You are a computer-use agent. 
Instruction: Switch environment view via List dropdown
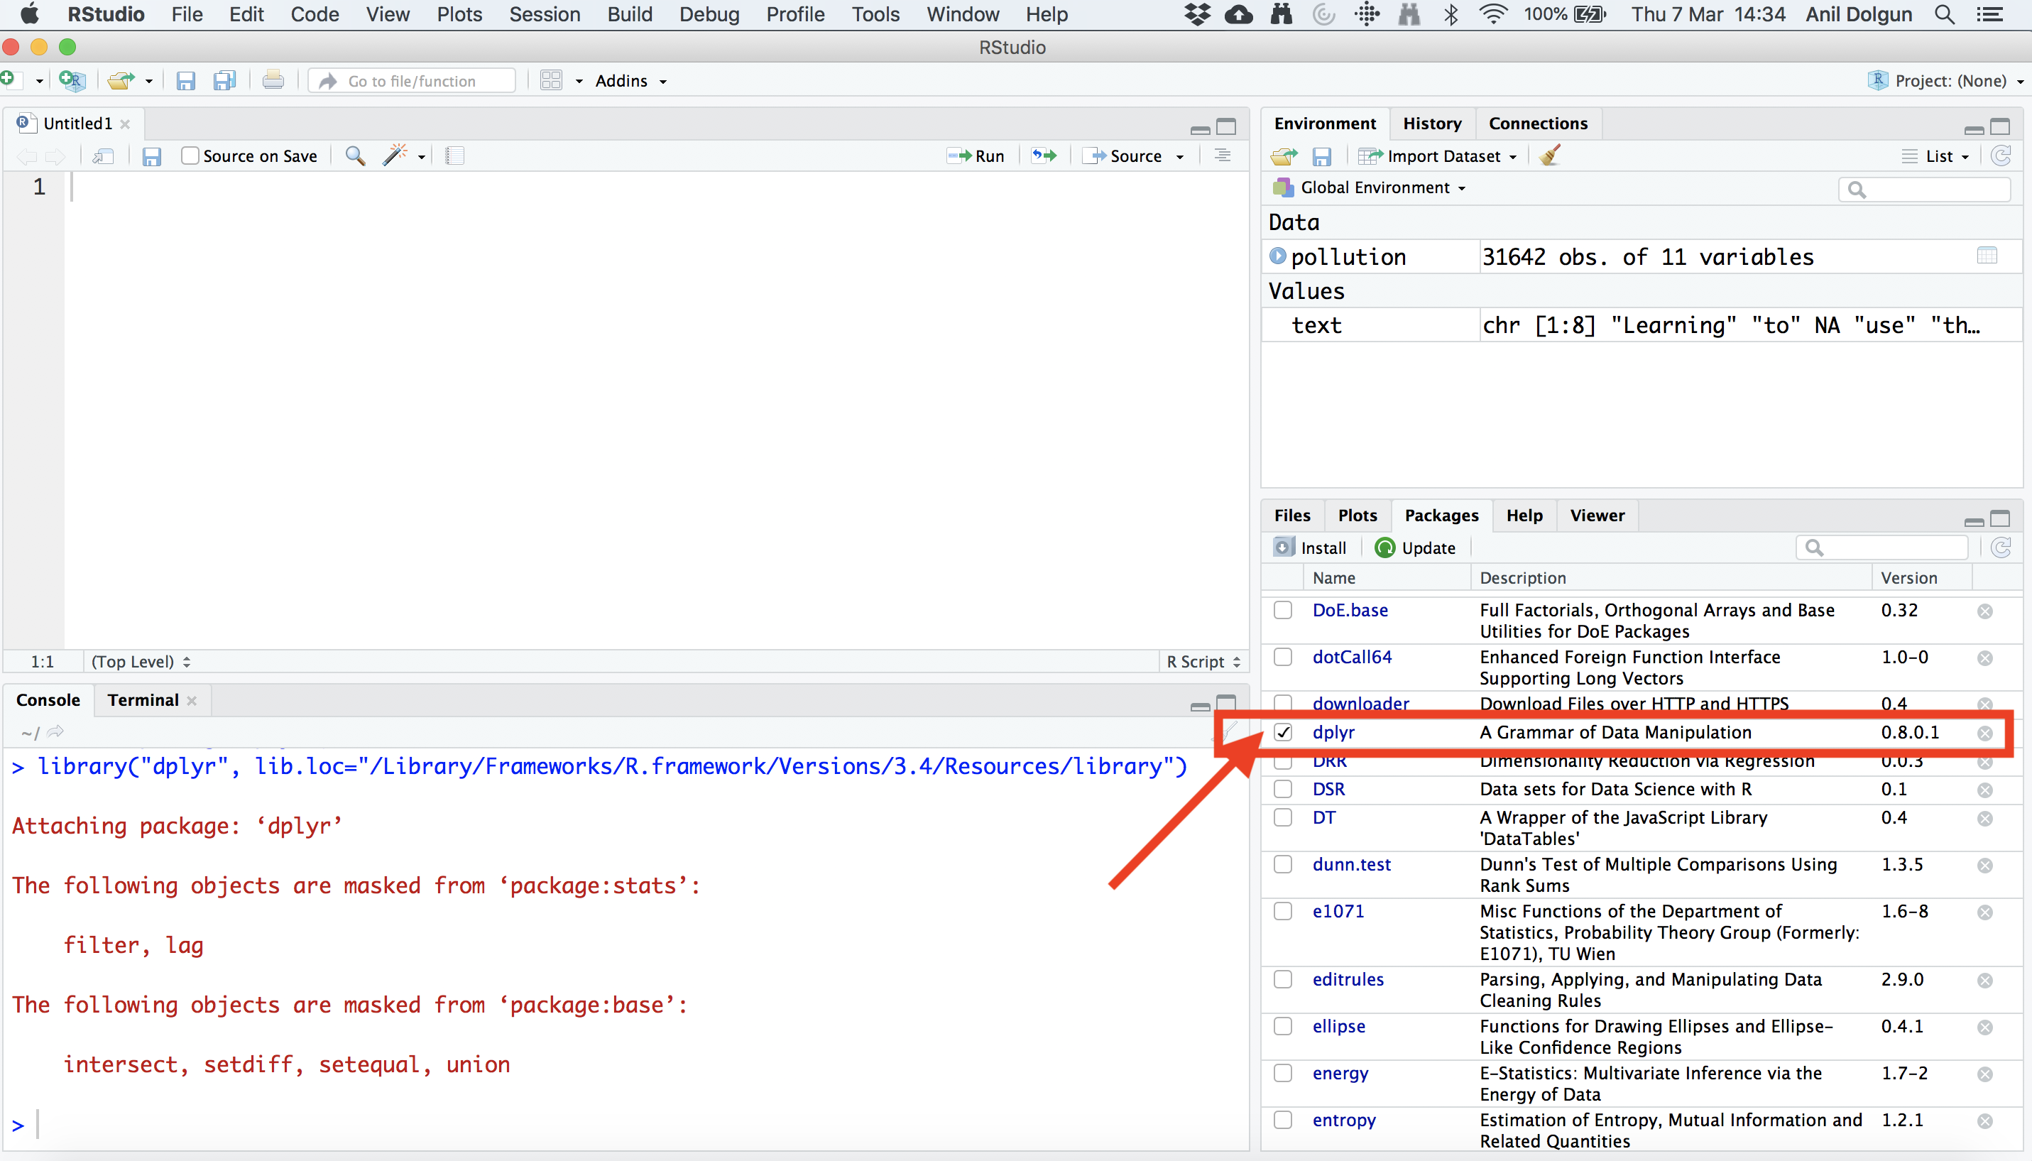[1935, 156]
